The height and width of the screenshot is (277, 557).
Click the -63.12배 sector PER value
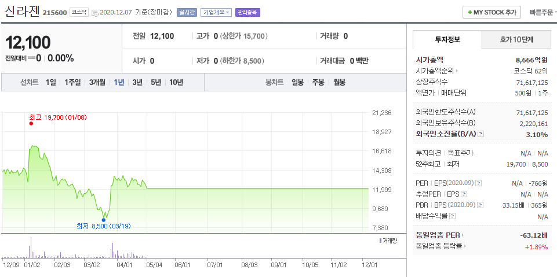tap(534, 235)
